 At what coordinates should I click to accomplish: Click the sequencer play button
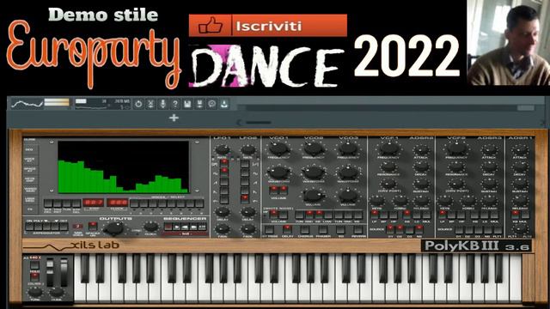(177, 227)
